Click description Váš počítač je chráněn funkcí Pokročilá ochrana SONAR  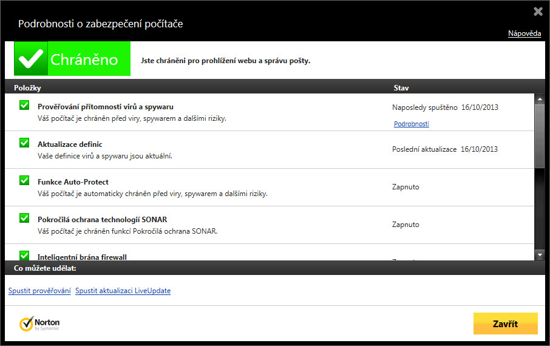[127, 231]
